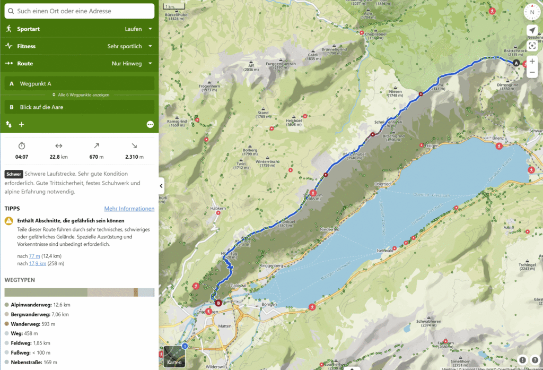Add a new waypoint with plus icon
This screenshot has width=543, height=370.
22,124
